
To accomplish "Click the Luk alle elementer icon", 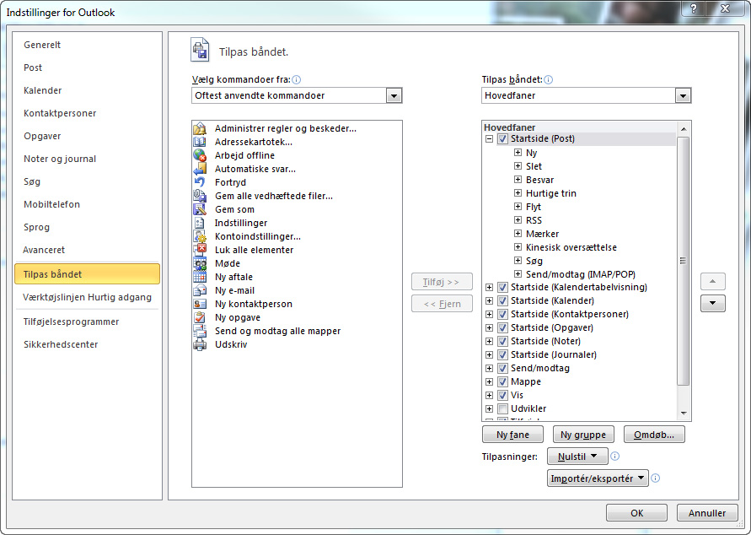I will tap(200, 250).
